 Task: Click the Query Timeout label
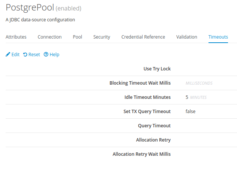154,125
